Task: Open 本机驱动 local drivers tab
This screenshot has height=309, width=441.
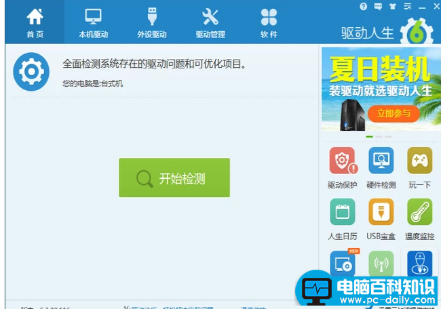Action: pyautogui.click(x=94, y=22)
